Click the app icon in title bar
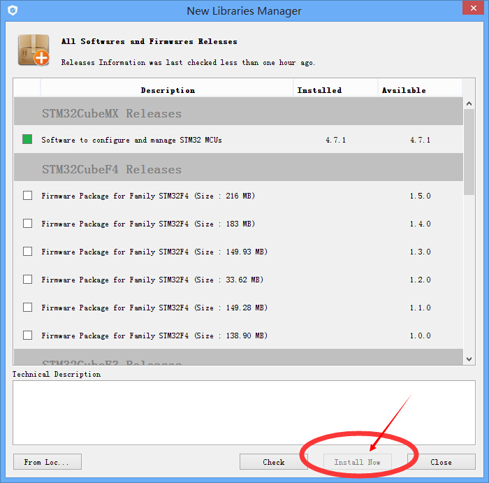489x483 pixels. [13, 10]
